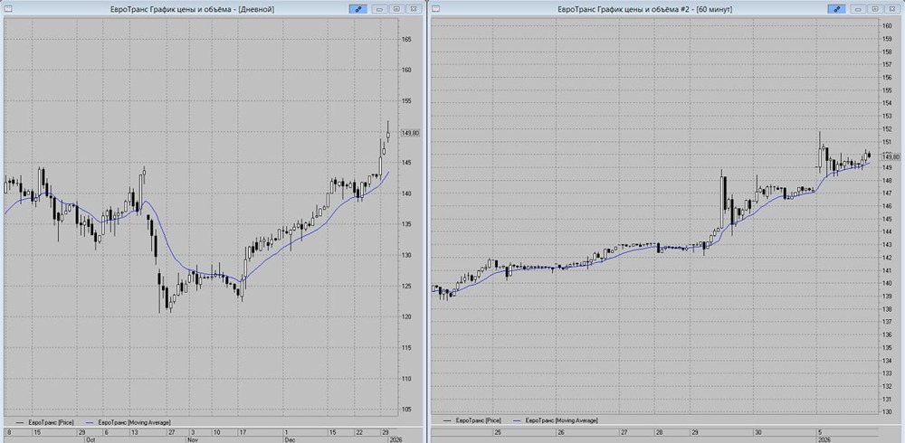Viewport: 905px width, 443px height.
Task: Minimize the Дневной chart window
Action: [x=380, y=9]
